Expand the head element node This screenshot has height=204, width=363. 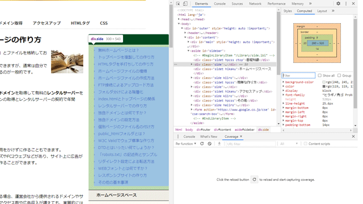(x=179, y=19)
